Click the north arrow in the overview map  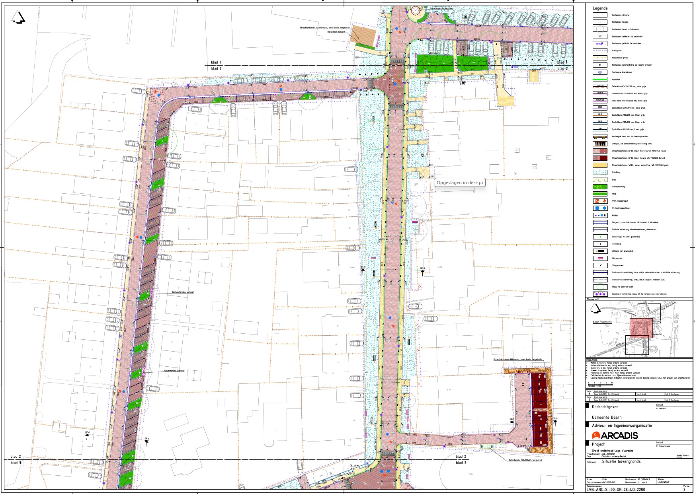[x=595, y=308]
